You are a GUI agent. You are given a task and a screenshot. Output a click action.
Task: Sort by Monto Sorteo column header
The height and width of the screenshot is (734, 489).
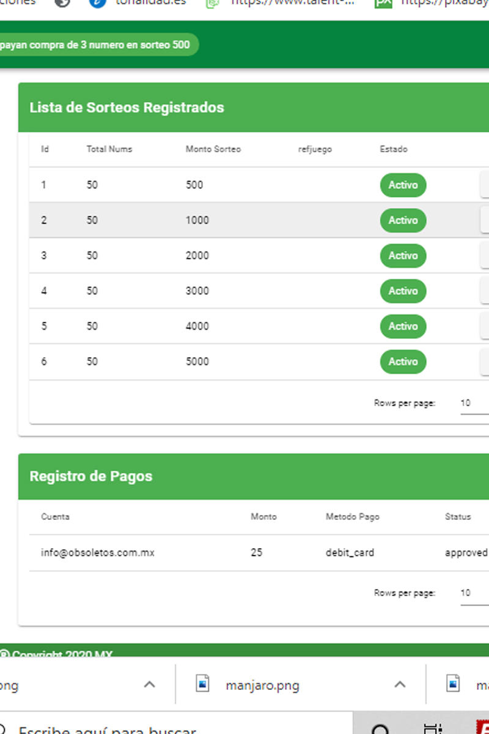[x=213, y=149]
